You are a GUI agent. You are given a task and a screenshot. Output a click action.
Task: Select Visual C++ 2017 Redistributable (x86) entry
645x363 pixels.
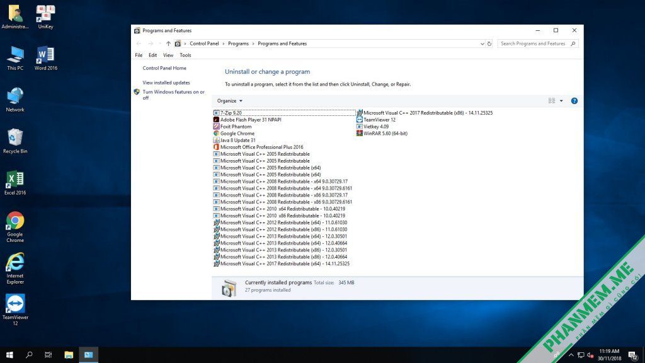click(x=425, y=113)
